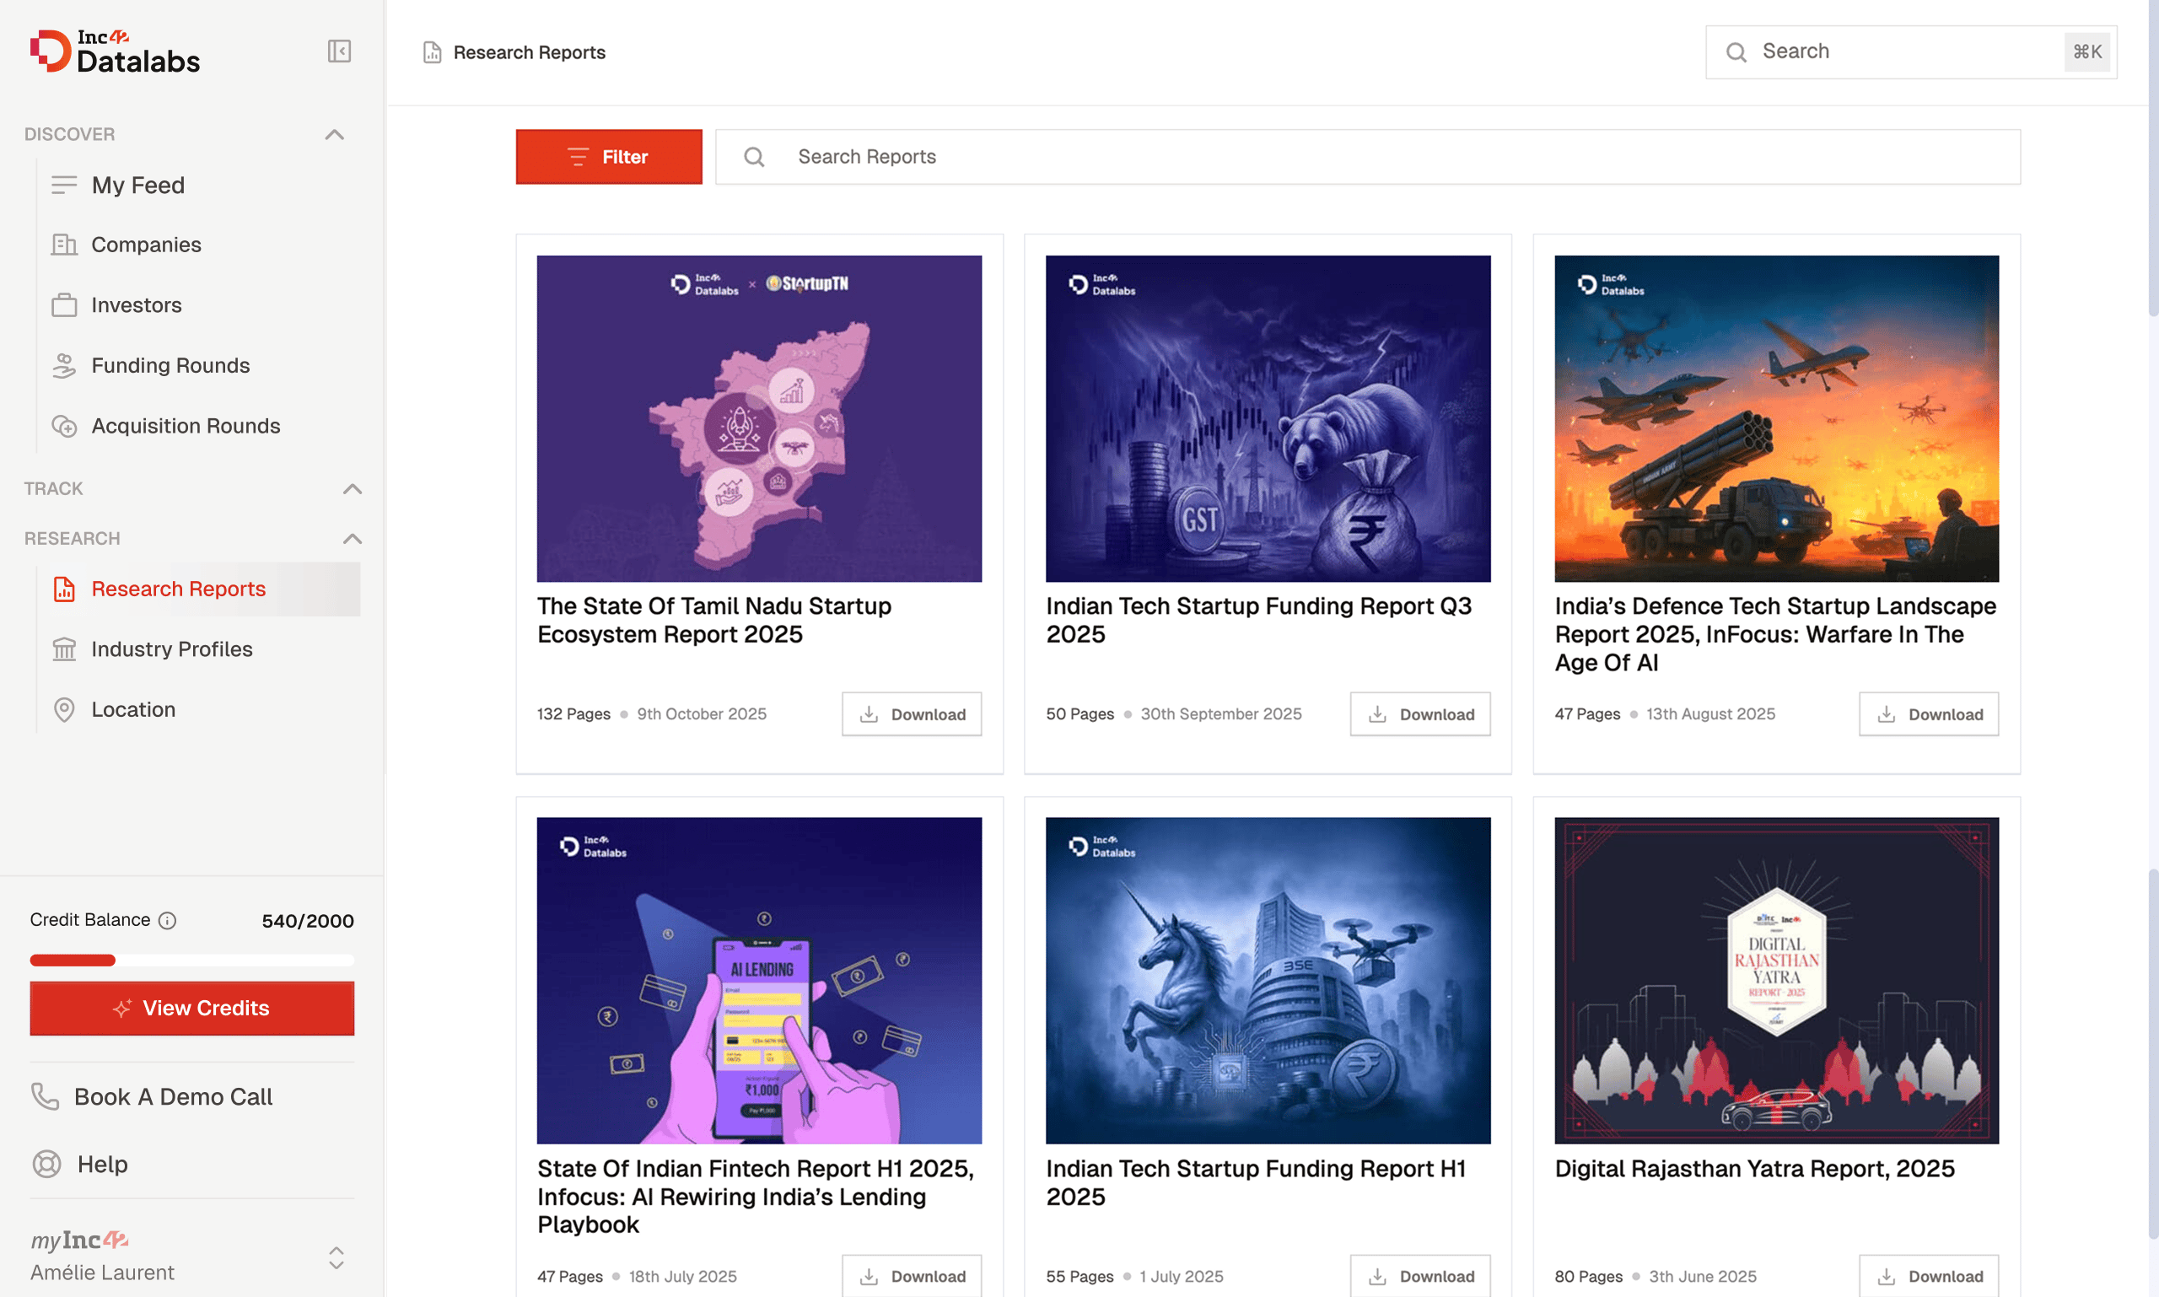Viewport: 2159px width, 1297px height.
Task: Select Research Reports menu item
Action: click(x=178, y=589)
